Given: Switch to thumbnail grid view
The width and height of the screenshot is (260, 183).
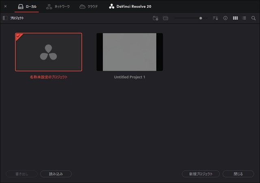Looking at the screenshot, I should click(x=235, y=18).
